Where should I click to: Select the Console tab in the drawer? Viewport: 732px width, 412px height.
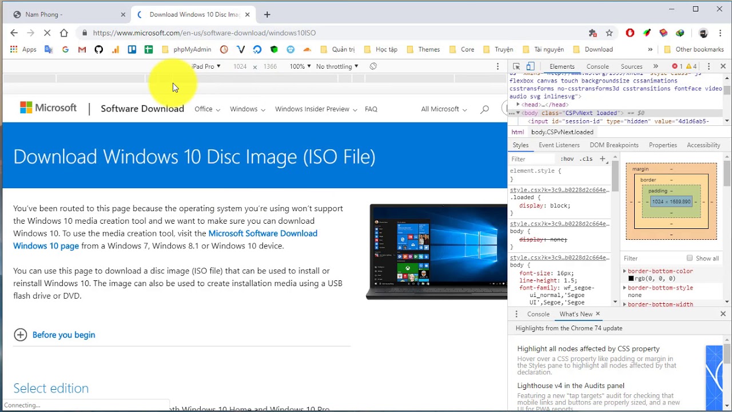(538, 314)
